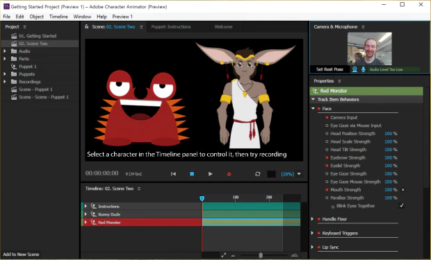
Task: Open the Properties panel menu icon
Action: pyautogui.click(x=339, y=81)
